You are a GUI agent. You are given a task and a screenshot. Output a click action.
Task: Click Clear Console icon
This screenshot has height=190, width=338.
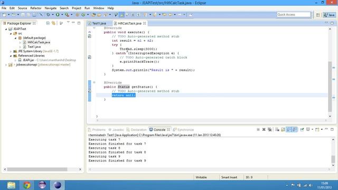(277, 129)
